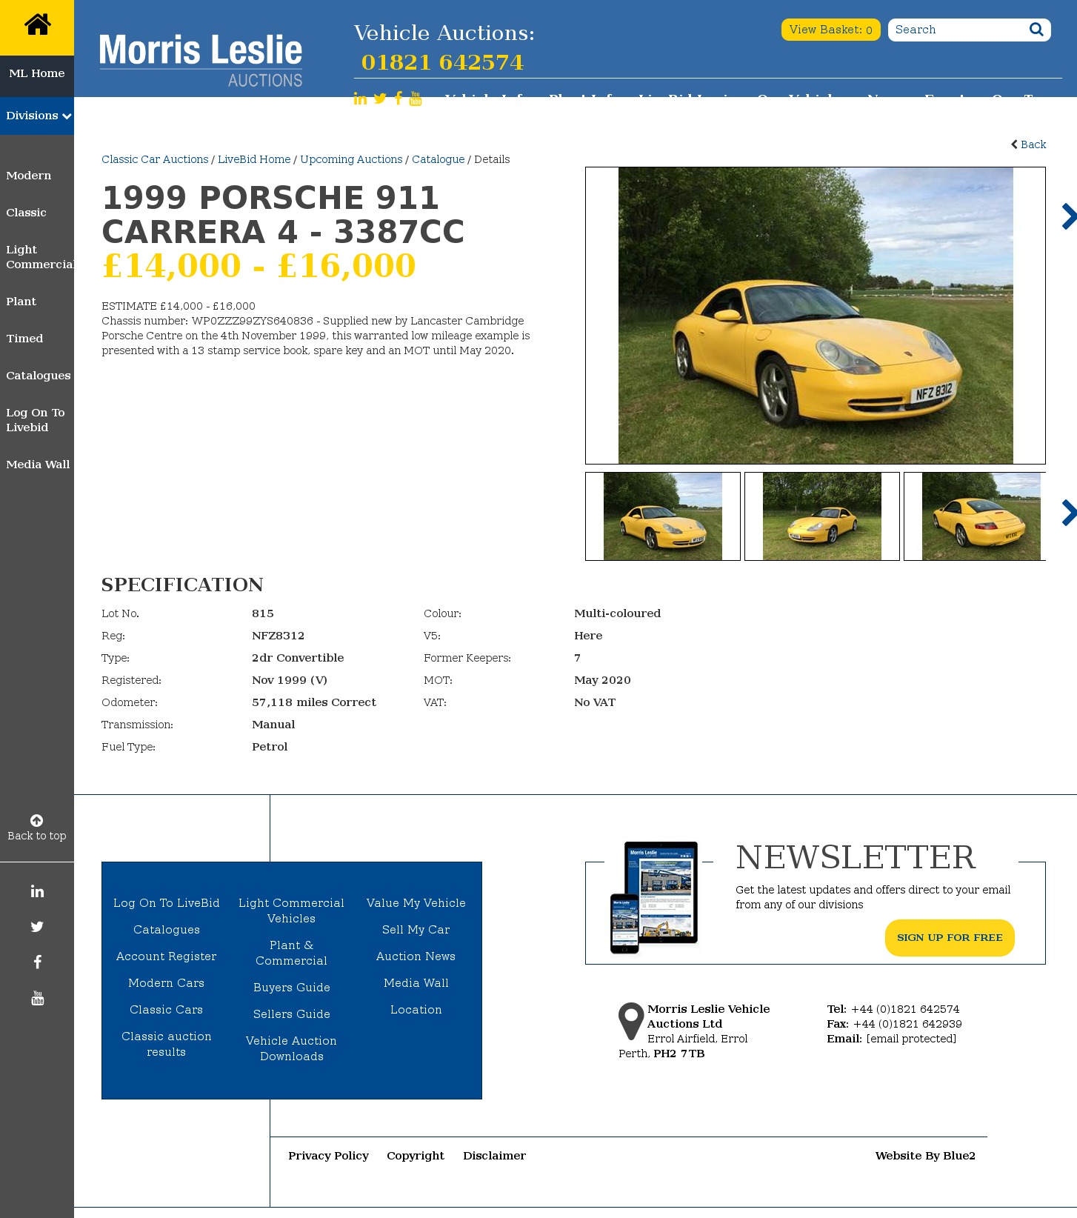Open YouTube icon in header
Viewport: 1077px width, 1218px height.
(416, 99)
